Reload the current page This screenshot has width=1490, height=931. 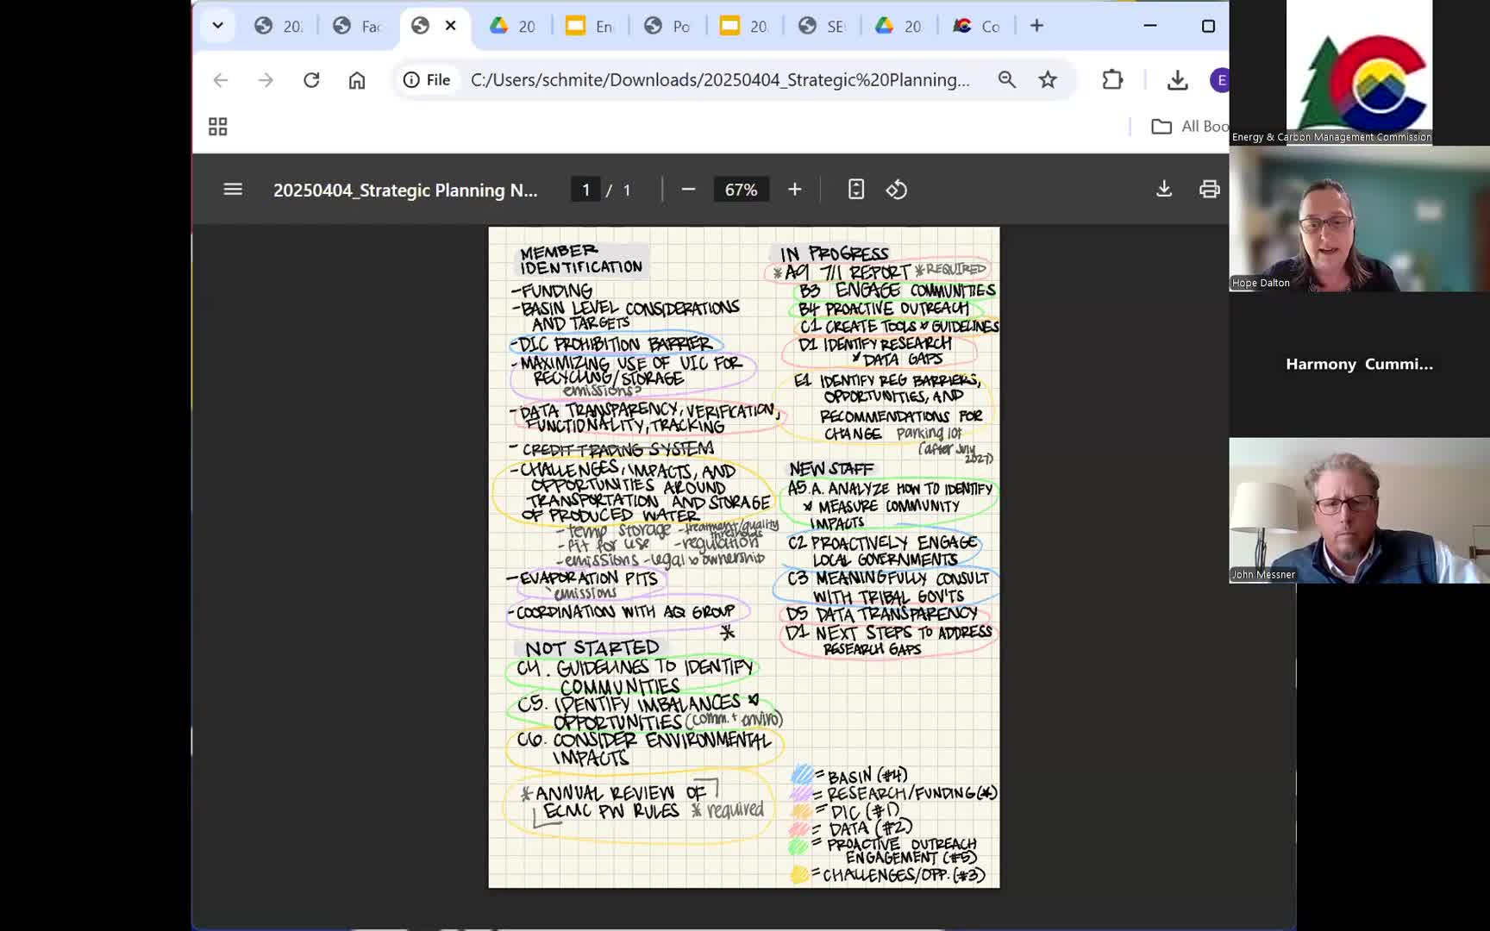311,80
